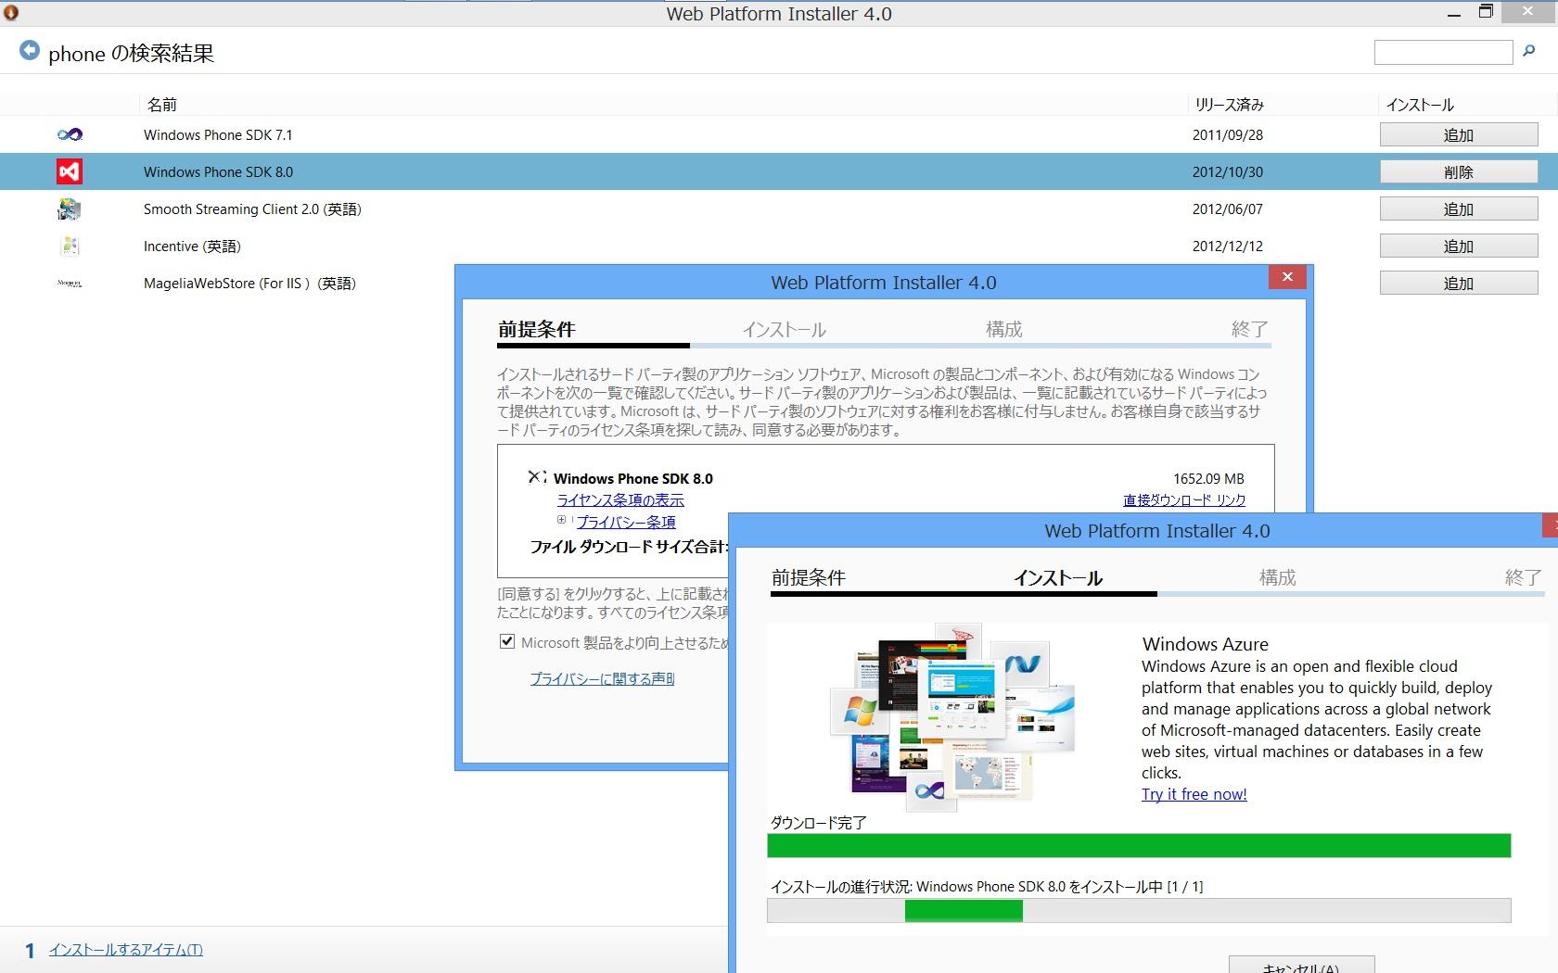Open the プライバシーに関する声明 link
The width and height of the screenshot is (1558, 973).
[x=602, y=679]
